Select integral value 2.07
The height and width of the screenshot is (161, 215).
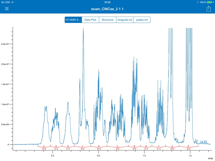click(x=118, y=147)
